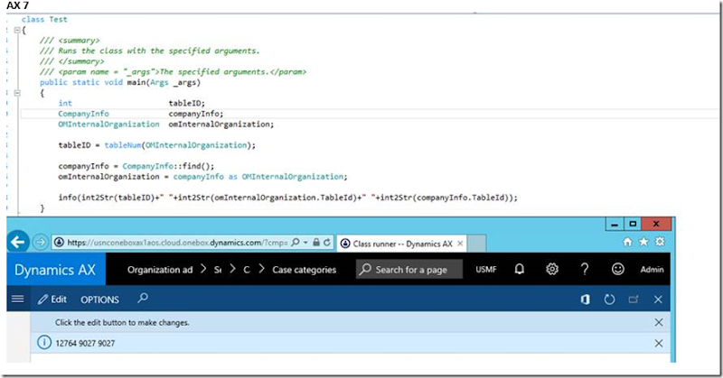723x378 pixels.
Task: Expand chevron after Organization ad breadcrumb
Action: (x=203, y=269)
